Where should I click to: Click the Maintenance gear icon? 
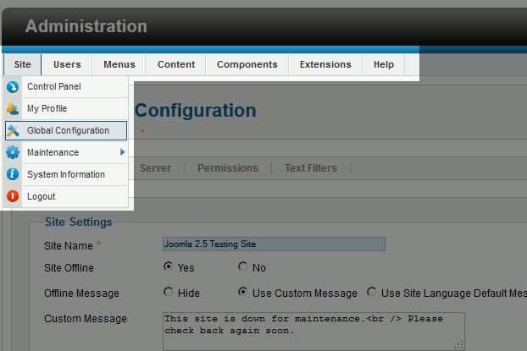coord(13,153)
